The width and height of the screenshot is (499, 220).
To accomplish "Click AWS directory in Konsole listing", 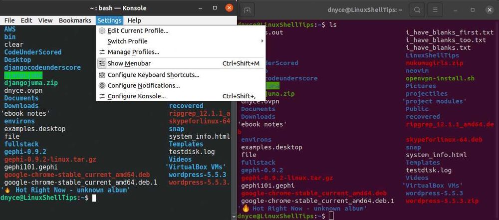I will tap(10, 29).
